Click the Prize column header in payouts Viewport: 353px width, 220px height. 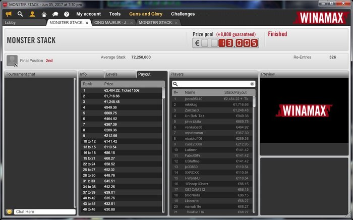108,84
